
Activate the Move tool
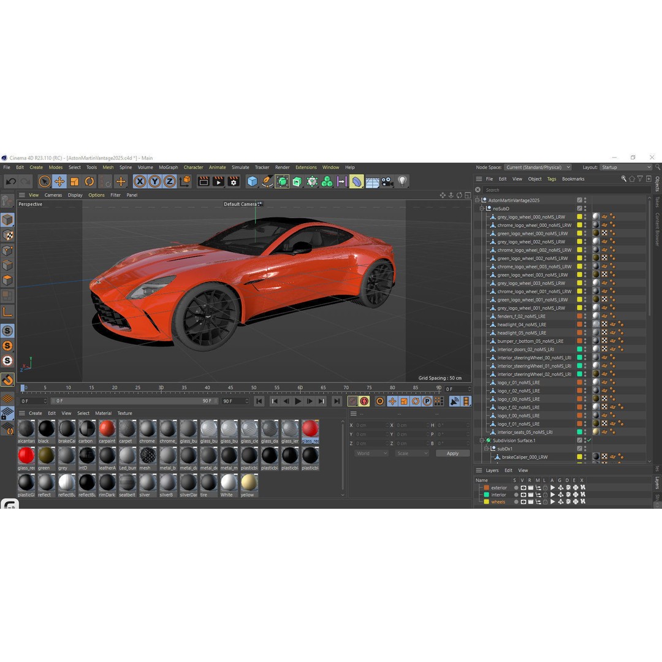point(59,181)
